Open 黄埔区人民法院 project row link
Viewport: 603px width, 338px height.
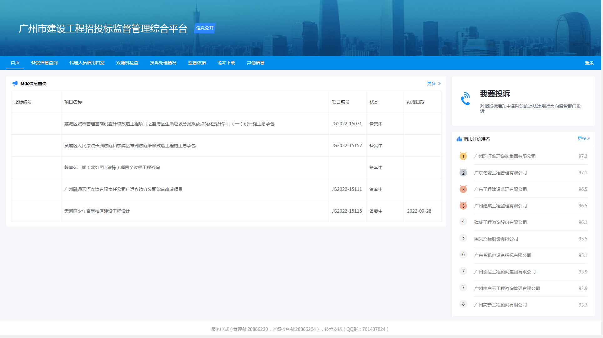click(130, 146)
